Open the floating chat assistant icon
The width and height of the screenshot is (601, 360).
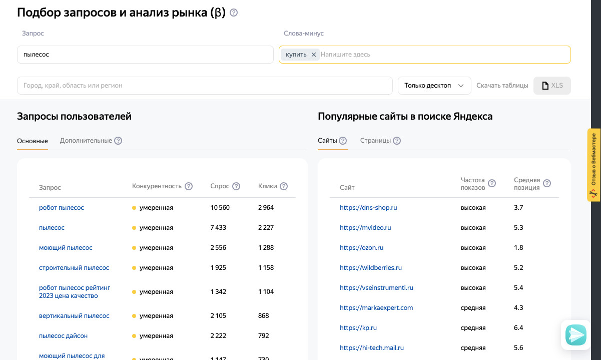coord(576,335)
